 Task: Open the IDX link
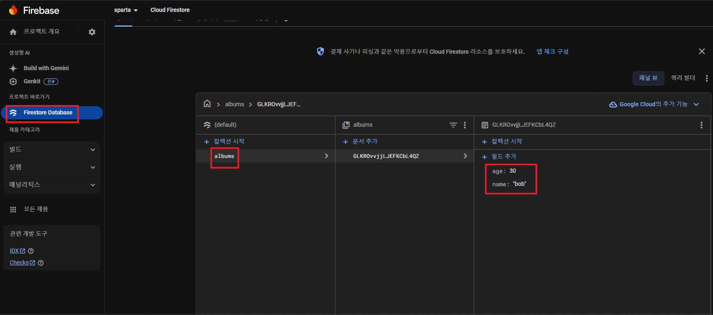coord(17,251)
